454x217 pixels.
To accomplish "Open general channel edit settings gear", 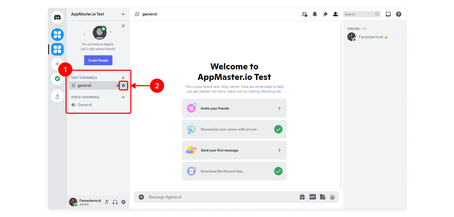I will coord(123,85).
